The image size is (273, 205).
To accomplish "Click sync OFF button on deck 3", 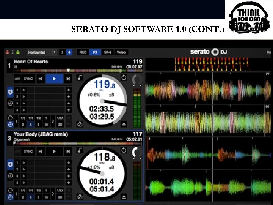I will (x=17, y=151).
